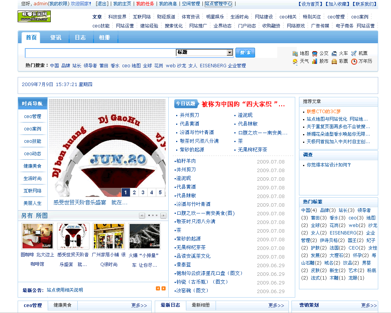Image resolution: width=391 pixels, height=313 pixels.
Task: Switch to the 资讯 tab
Action: coord(56,38)
